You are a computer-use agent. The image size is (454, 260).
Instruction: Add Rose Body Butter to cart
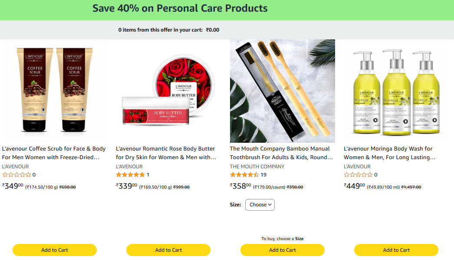[x=168, y=250]
